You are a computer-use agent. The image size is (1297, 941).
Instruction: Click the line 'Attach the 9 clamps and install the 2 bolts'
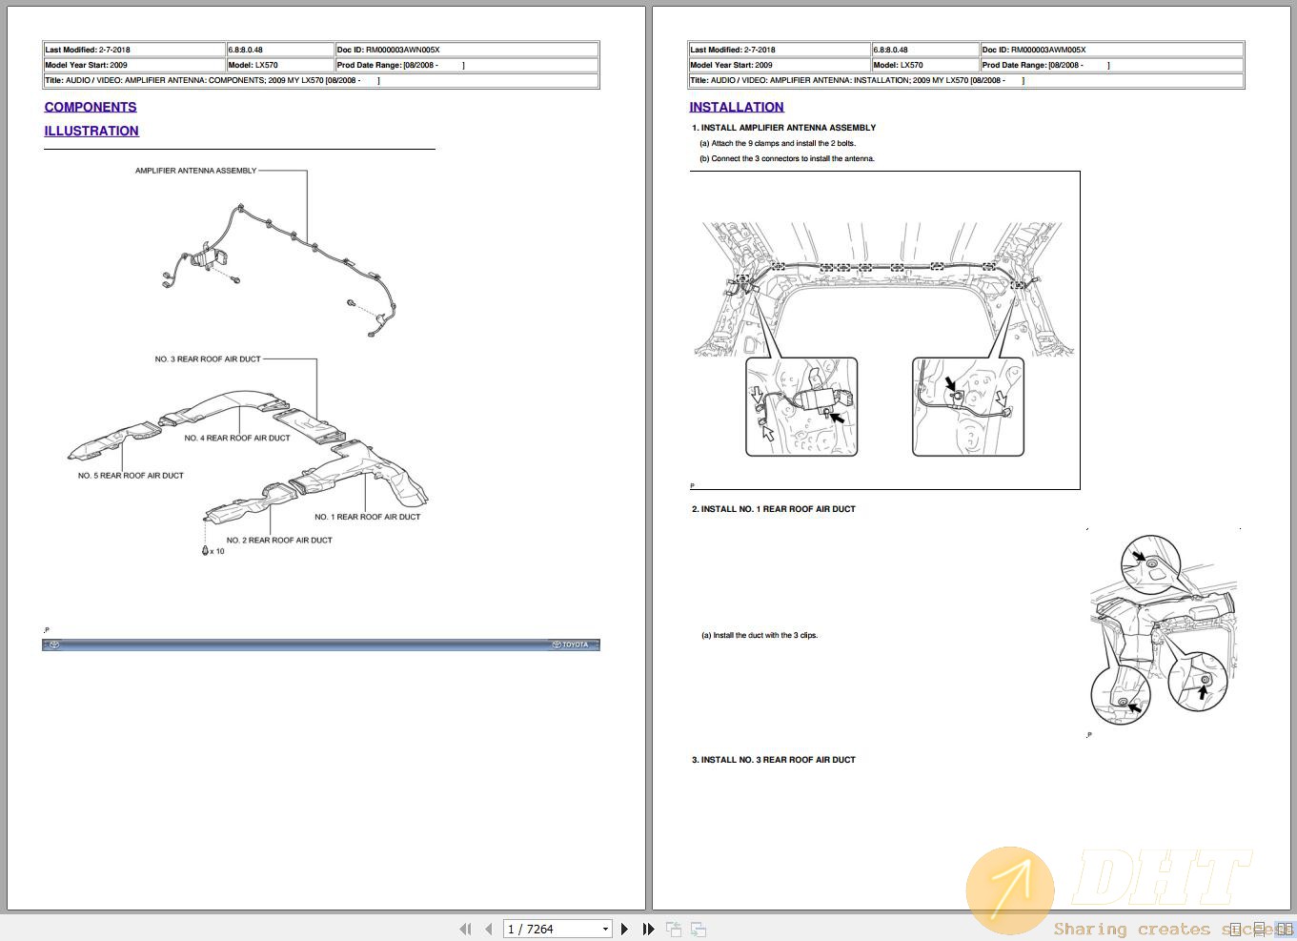[x=778, y=143]
